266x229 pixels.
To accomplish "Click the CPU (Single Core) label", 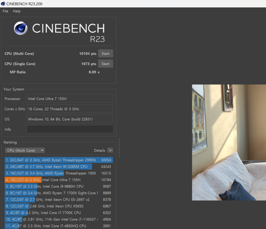I will point(20,64).
